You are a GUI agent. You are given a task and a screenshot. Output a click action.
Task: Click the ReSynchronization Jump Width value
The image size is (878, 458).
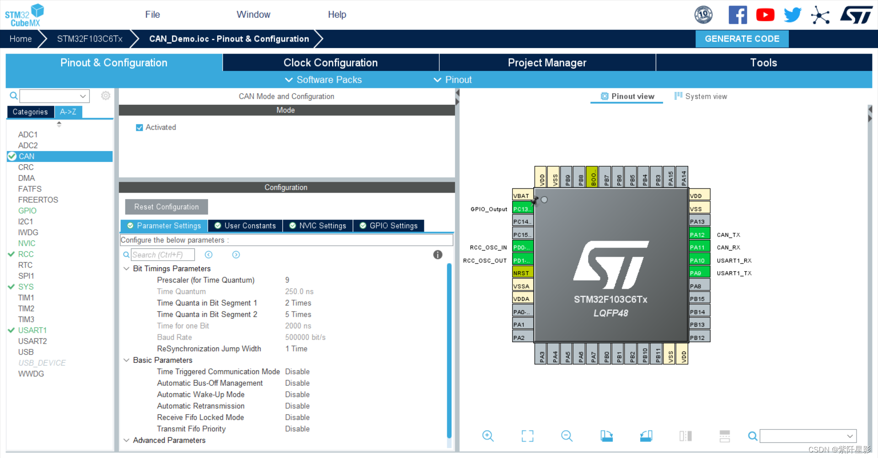[296, 349]
